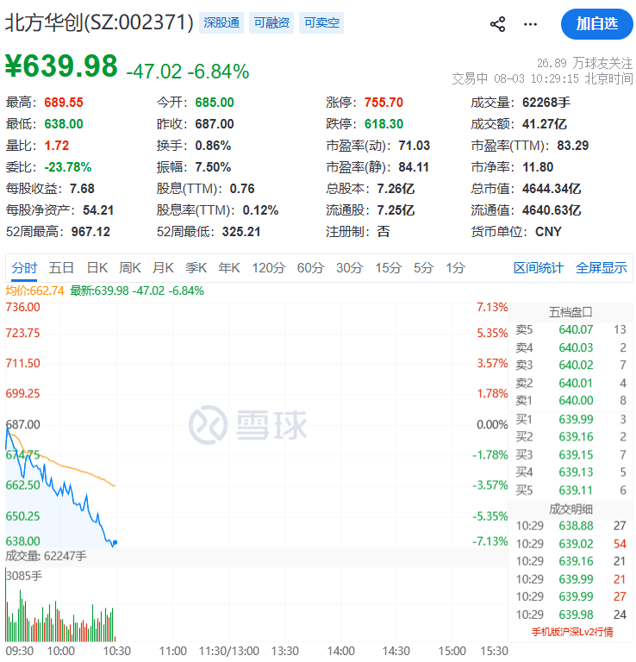The width and height of the screenshot is (636, 662).
Task: Click the 成交量: 62247手 chart label
Action: coord(46,557)
